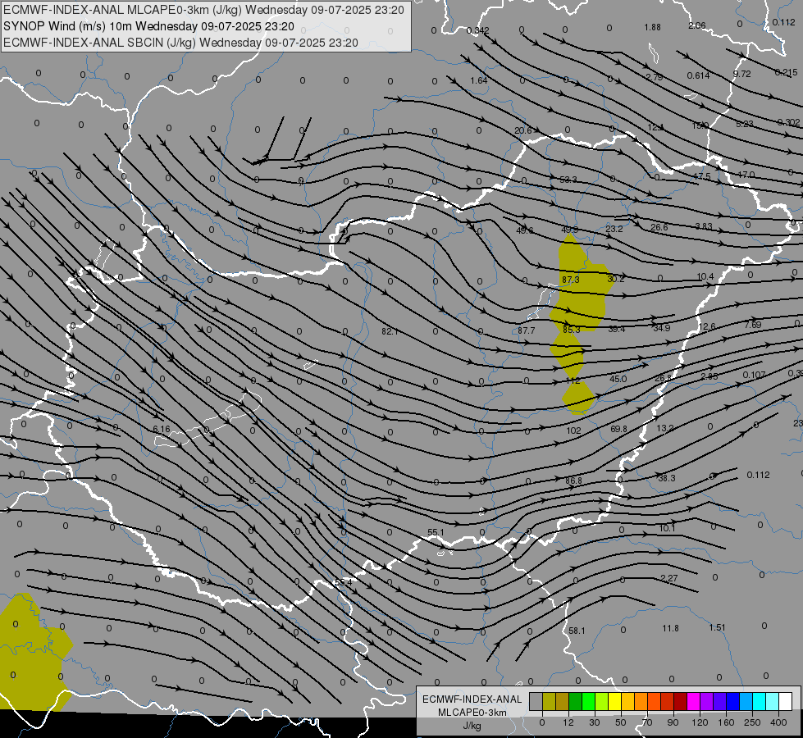
Task: Choose the pure blue legend swatch
Action: point(732,702)
